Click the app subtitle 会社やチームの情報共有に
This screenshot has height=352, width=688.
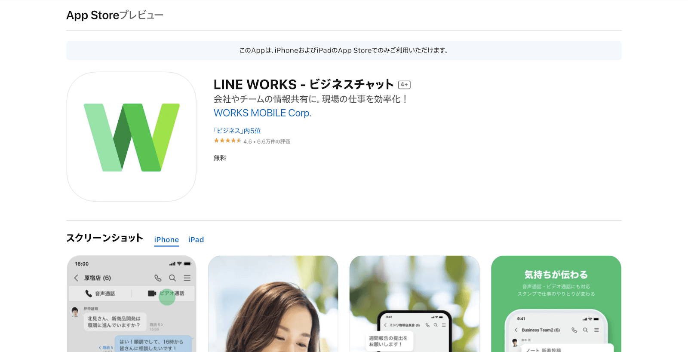point(310,99)
